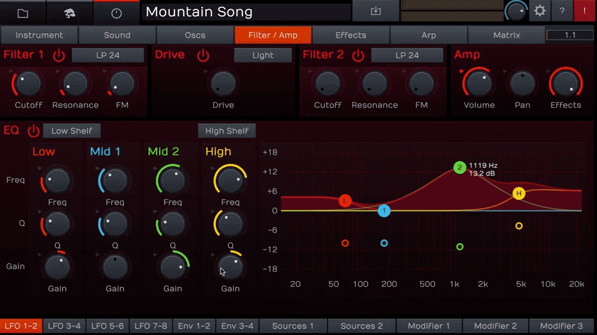Toggle Filter 1 power switch
This screenshot has width=597, height=335.
click(59, 55)
